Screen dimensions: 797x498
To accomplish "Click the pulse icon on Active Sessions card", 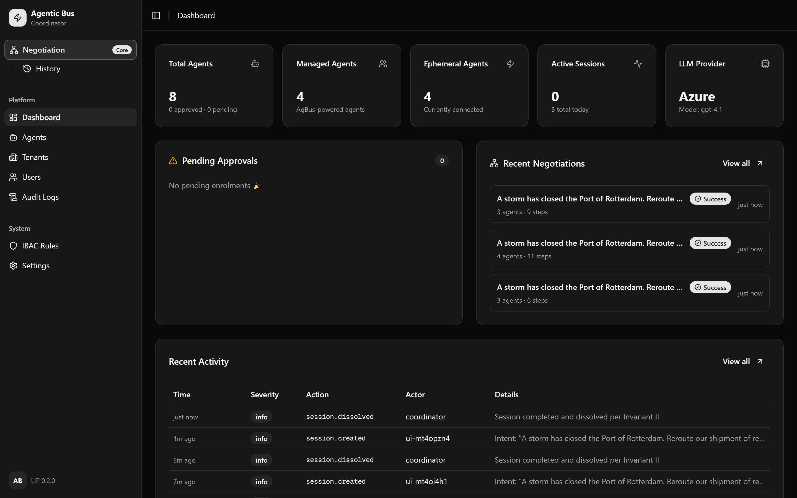I will pyautogui.click(x=638, y=64).
